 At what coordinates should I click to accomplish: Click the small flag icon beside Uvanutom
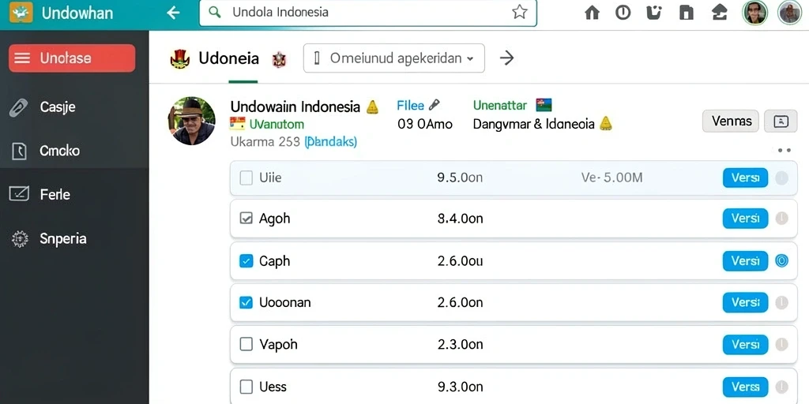tap(237, 123)
